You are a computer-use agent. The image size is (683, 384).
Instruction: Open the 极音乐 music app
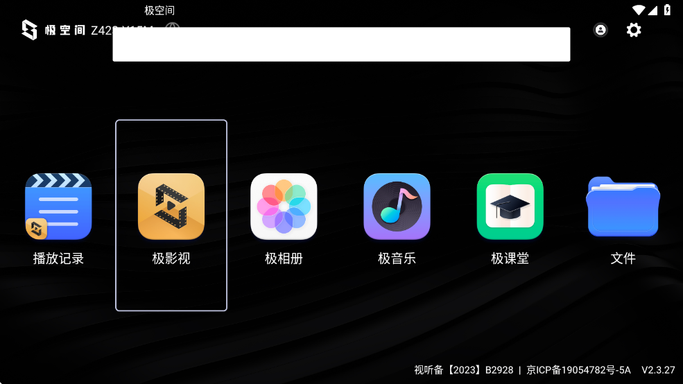click(397, 207)
